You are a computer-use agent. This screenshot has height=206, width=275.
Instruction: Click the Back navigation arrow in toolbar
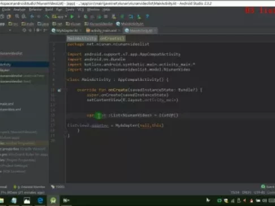pos(32,16)
